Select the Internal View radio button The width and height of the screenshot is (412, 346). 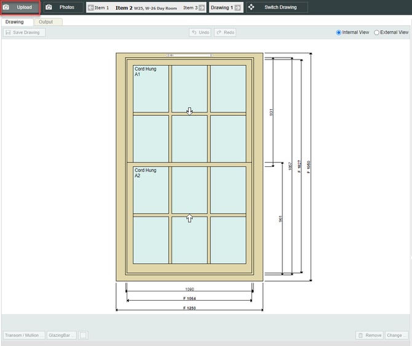[x=339, y=33]
